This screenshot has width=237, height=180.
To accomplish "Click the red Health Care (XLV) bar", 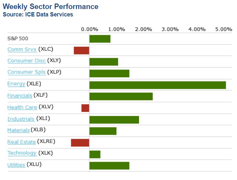I will click(85, 108).
